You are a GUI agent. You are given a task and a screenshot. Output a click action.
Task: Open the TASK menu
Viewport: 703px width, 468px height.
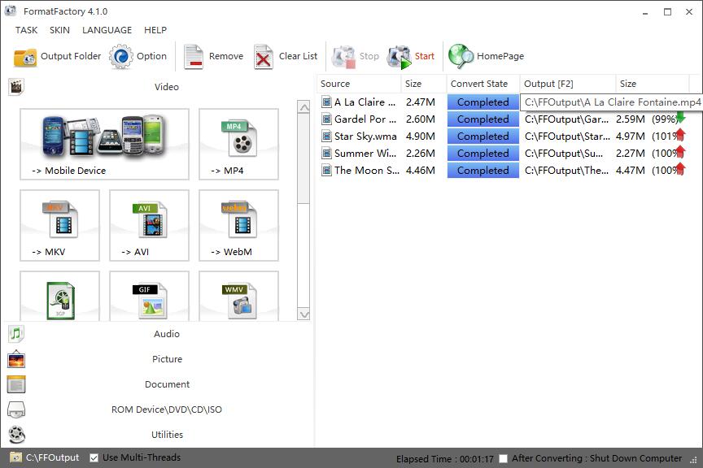(26, 30)
